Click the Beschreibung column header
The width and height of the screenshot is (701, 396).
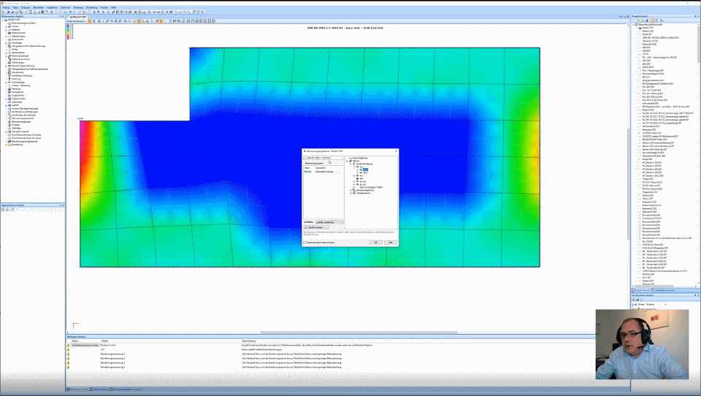[x=249, y=341]
